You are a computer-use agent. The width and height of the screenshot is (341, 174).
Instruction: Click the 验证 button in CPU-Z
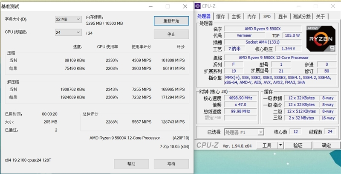tap(298, 145)
